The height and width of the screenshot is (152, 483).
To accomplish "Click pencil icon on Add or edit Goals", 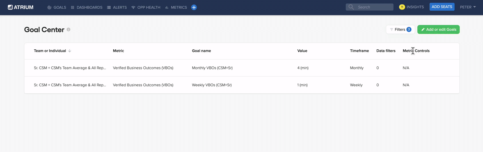I will (x=423, y=29).
